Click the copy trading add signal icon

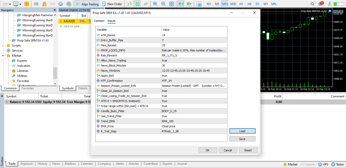click(x=69, y=4)
